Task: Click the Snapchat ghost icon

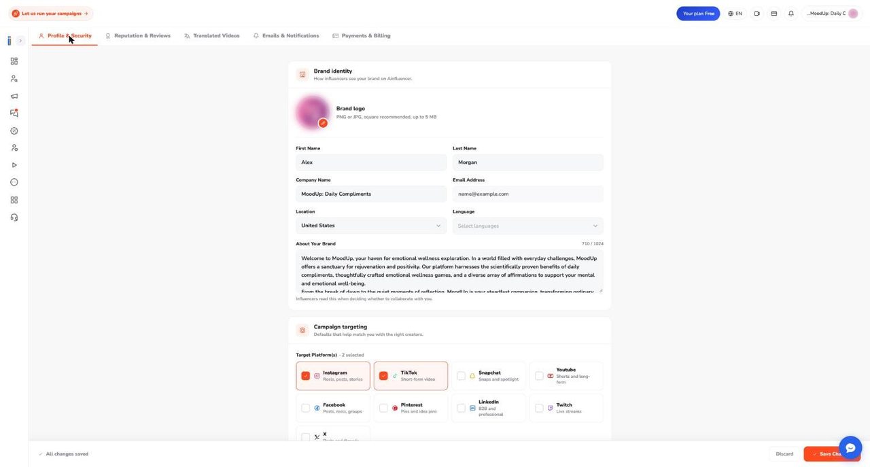Action: (x=472, y=376)
